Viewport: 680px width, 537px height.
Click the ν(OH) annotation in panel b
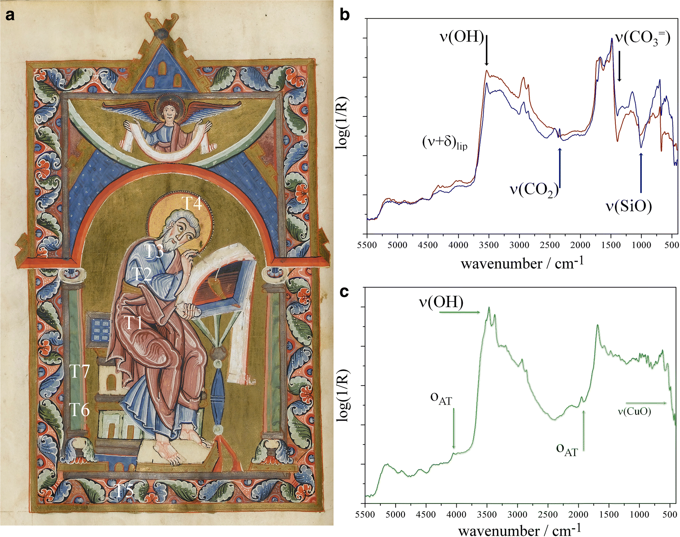click(x=462, y=36)
